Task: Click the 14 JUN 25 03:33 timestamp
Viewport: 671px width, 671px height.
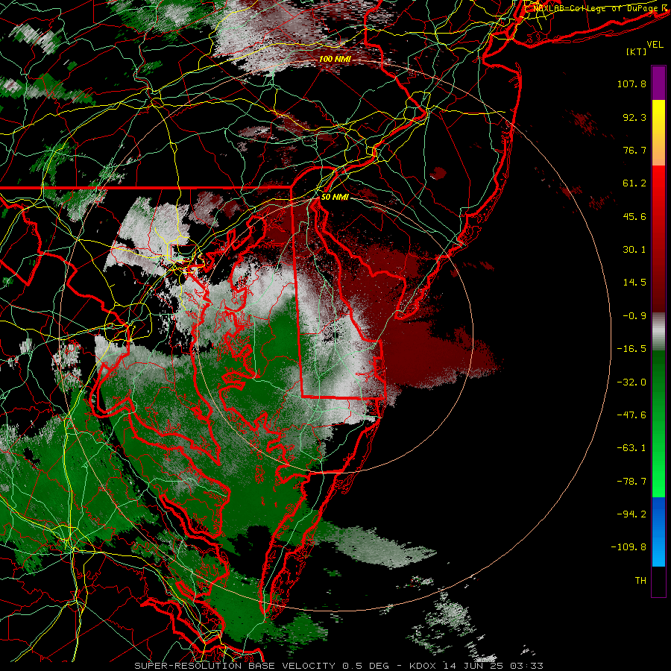Action: click(493, 666)
